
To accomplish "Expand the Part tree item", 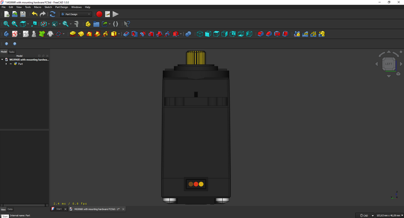I will (x=6, y=64).
